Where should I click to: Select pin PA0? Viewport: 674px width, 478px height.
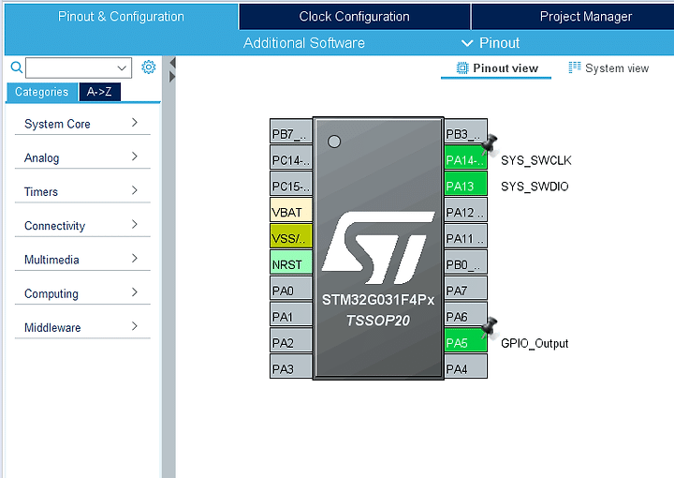click(x=291, y=288)
